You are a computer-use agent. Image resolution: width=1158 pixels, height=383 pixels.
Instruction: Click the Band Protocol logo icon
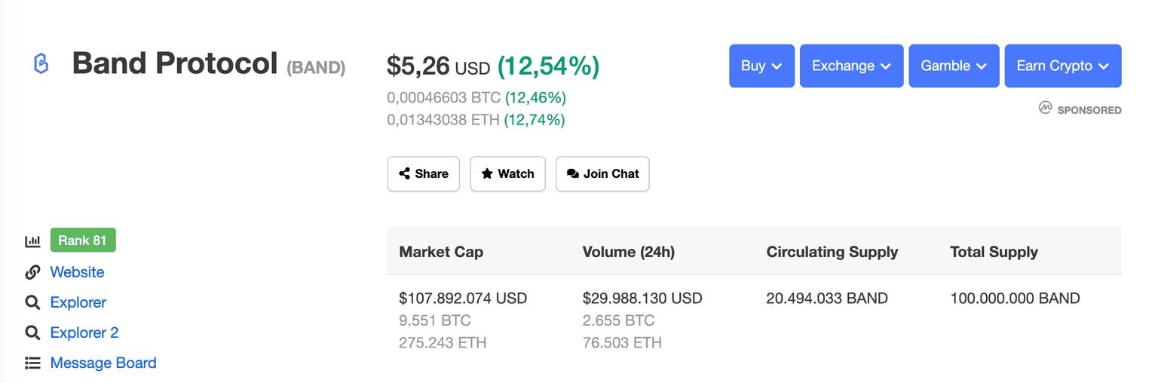(41, 64)
